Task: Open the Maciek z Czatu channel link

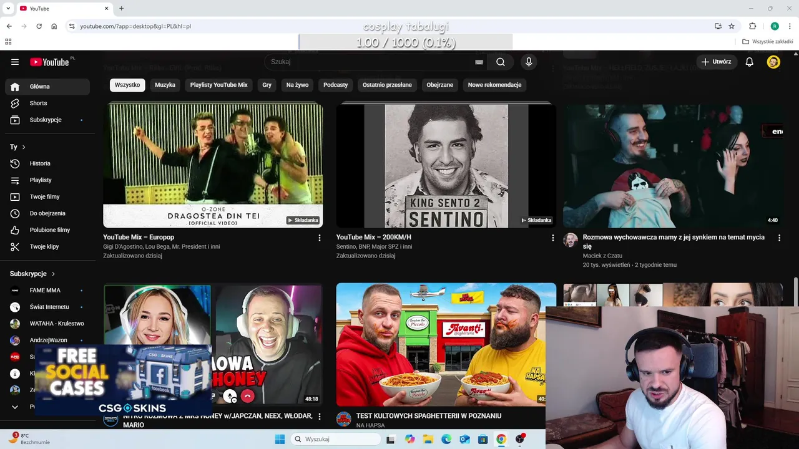Action: [602, 256]
